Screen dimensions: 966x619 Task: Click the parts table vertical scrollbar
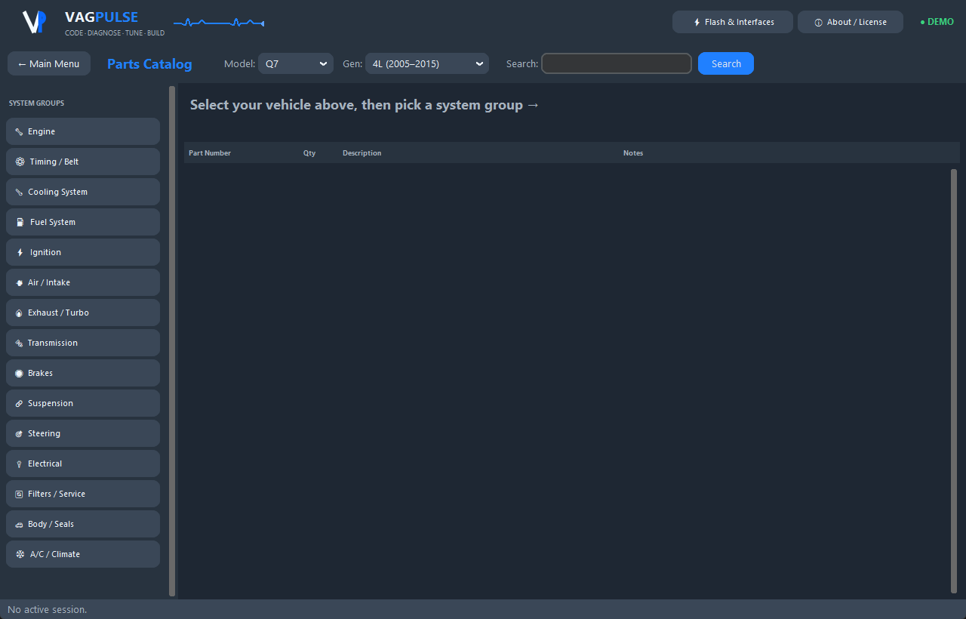point(954,381)
